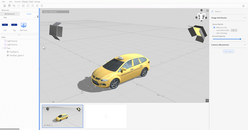Click the fullscreen icon at viewport top-right

click(208, 11)
